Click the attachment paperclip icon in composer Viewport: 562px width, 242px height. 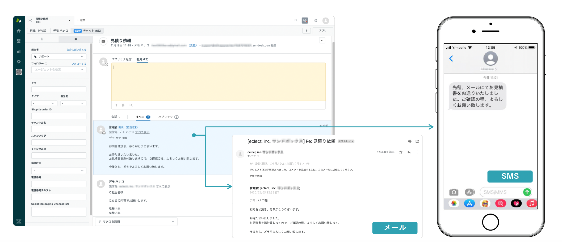pos(123,105)
